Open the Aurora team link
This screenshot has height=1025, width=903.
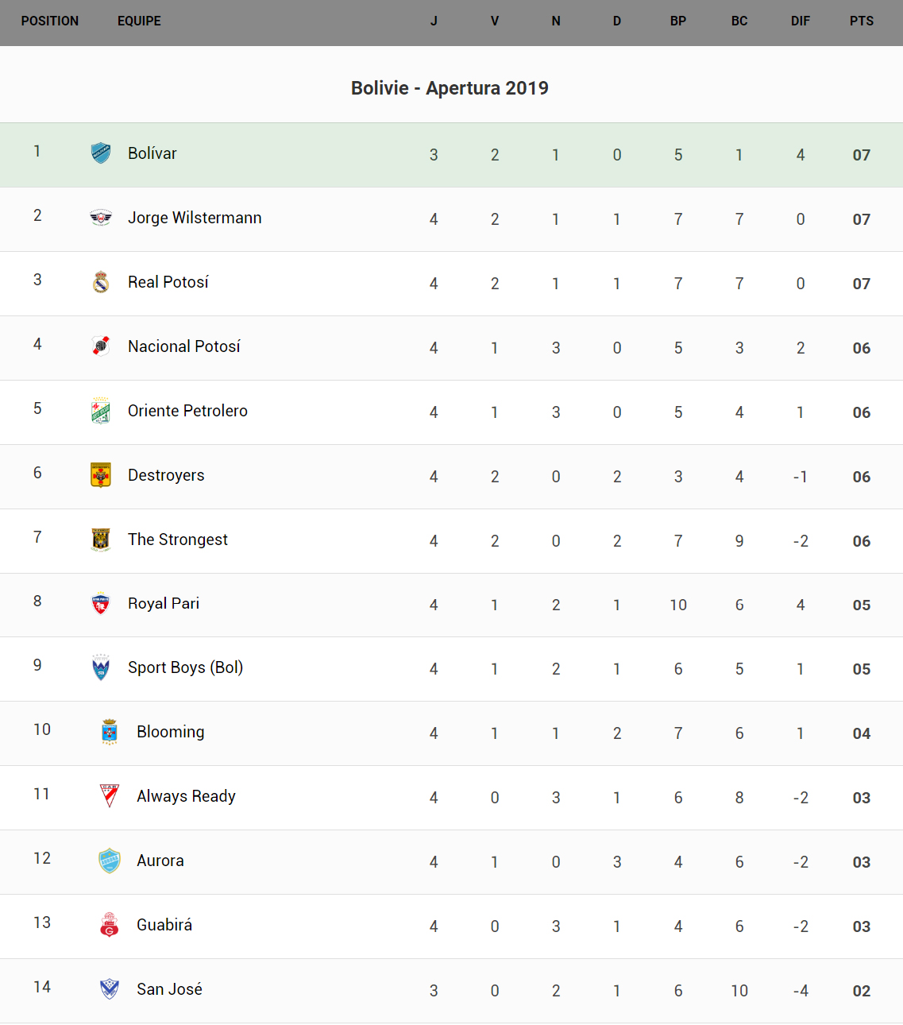pyautogui.click(x=160, y=861)
